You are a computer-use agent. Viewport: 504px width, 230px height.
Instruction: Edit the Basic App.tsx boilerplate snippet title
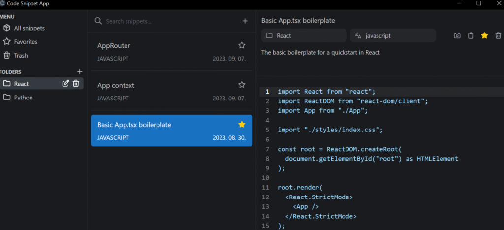coord(298,21)
